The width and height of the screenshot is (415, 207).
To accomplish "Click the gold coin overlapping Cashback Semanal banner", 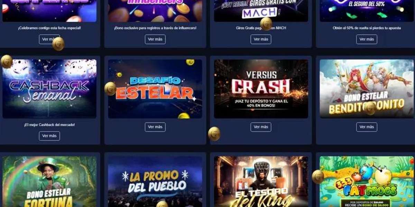I will click(6, 62).
